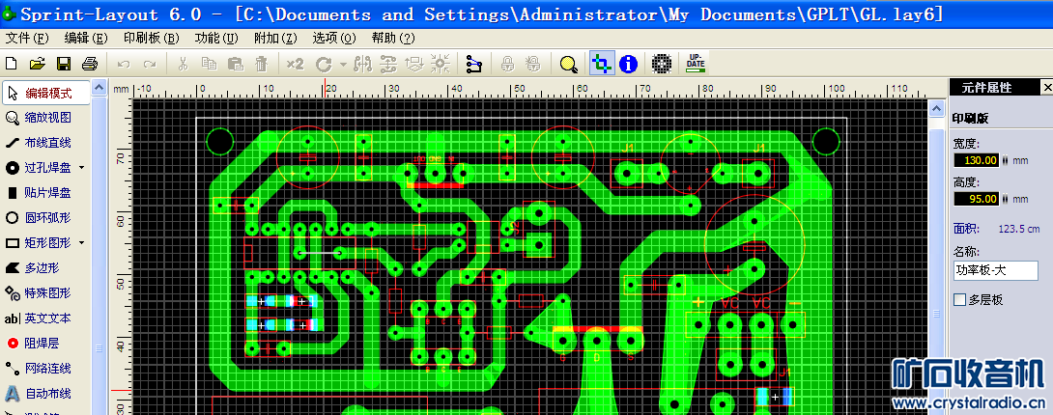This screenshot has width=1053, height=415.
Task: Click the align elements icon
Action: coord(414,65)
